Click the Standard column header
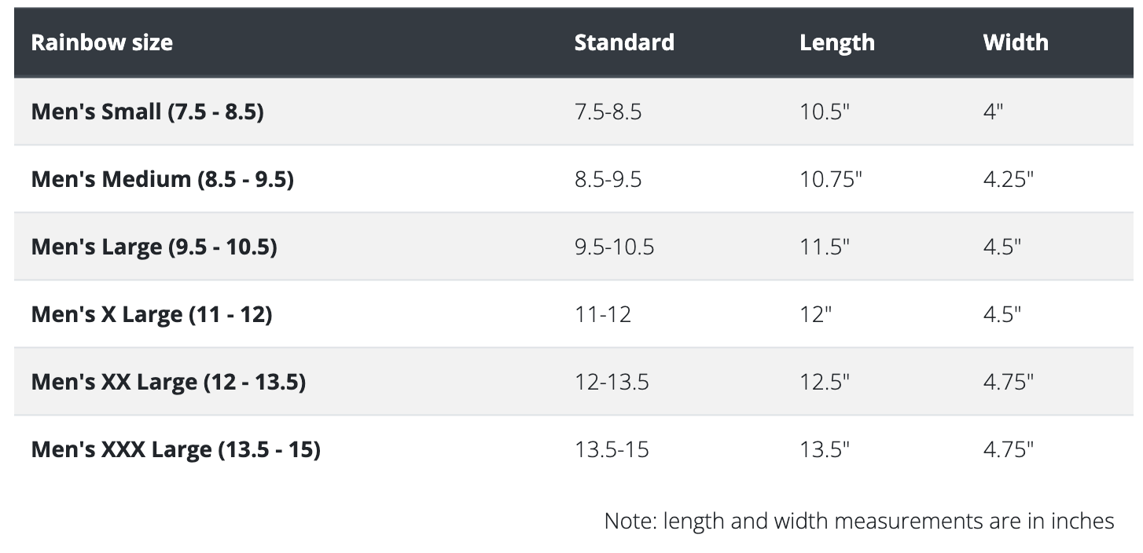This screenshot has height=553, width=1143. point(624,42)
